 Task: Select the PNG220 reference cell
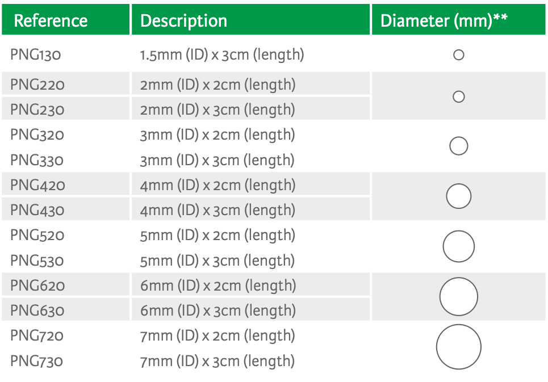tap(37, 85)
